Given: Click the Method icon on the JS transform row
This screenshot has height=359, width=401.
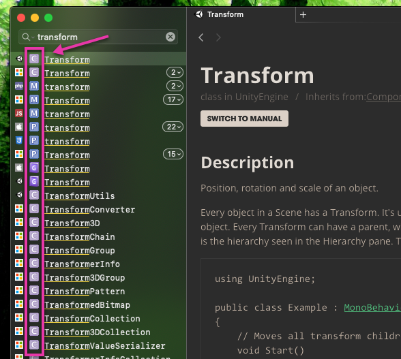Looking at the screenshot, I should [x=34, y=113].
